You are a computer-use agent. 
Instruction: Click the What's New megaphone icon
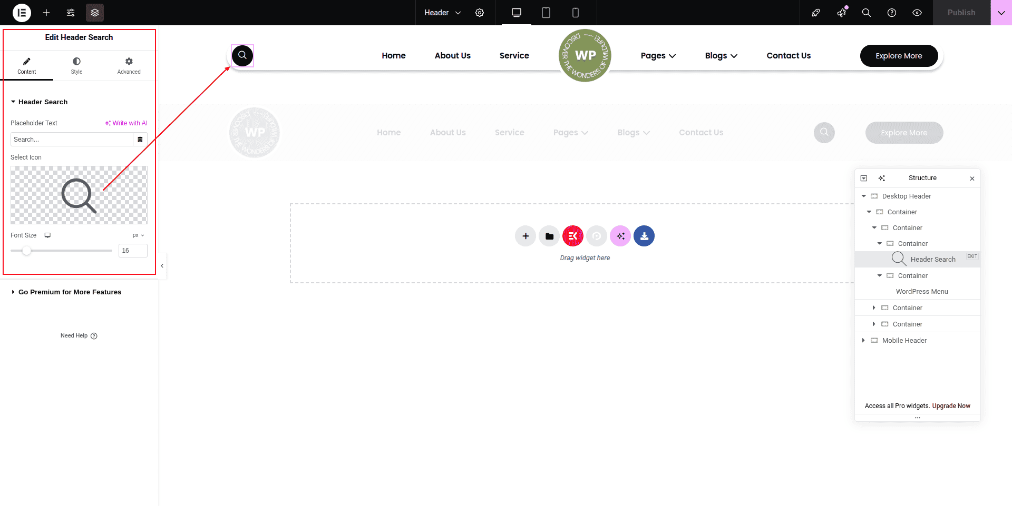pos(841,13)
